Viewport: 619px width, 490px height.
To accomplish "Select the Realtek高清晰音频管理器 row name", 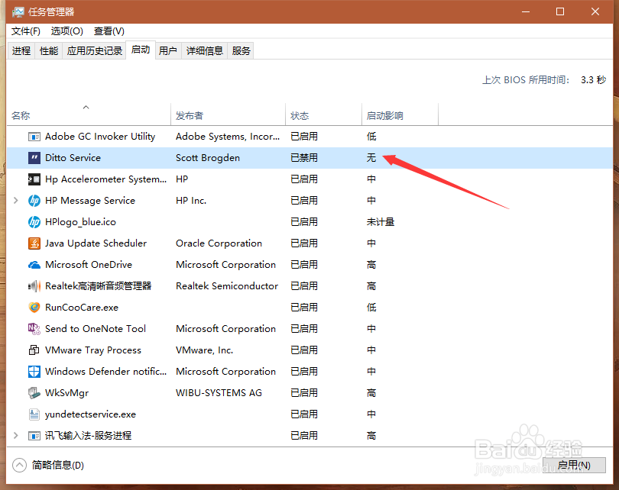I will pos(99,286).
